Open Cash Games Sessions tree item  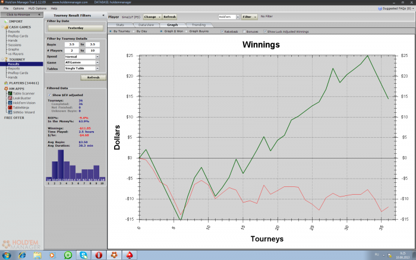(x=15, y=45)
